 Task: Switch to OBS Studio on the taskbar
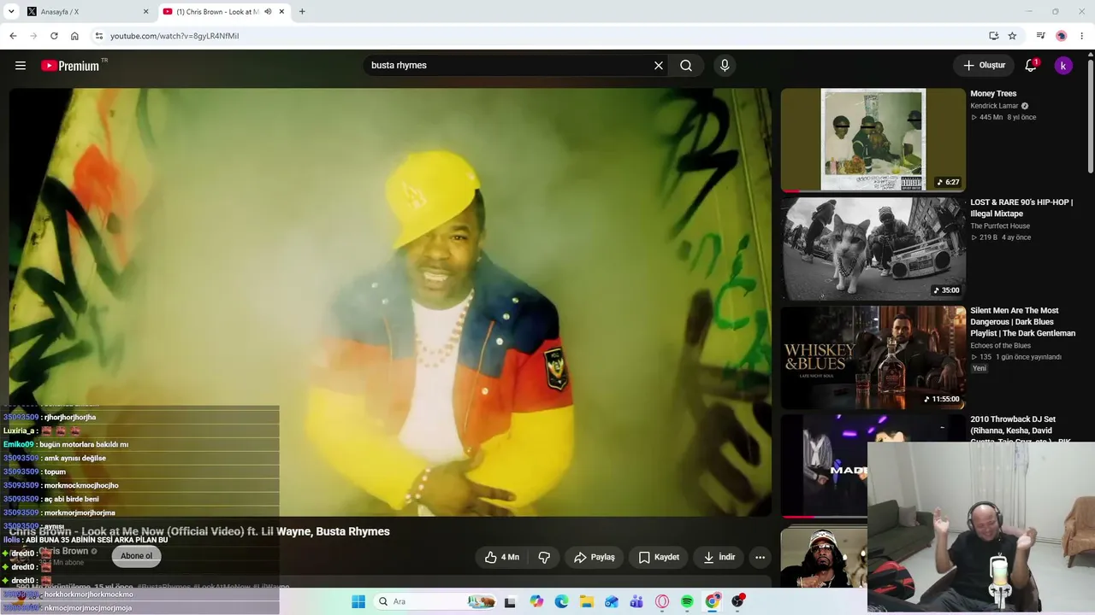point(737,601)
